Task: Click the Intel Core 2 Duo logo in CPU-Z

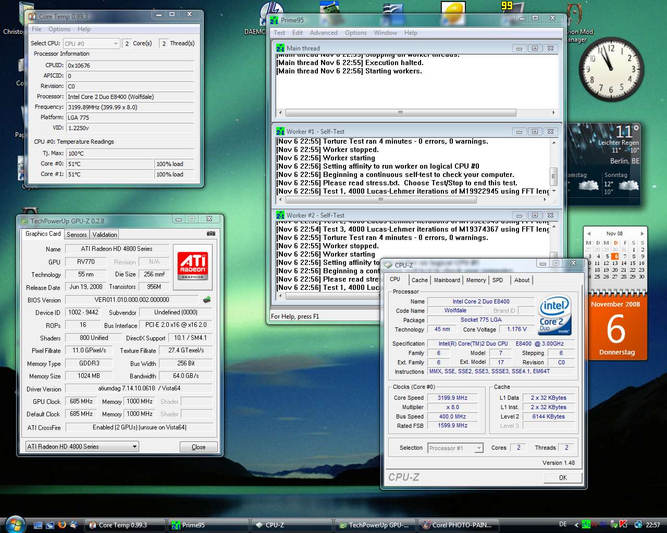Action: click(554, 315)
